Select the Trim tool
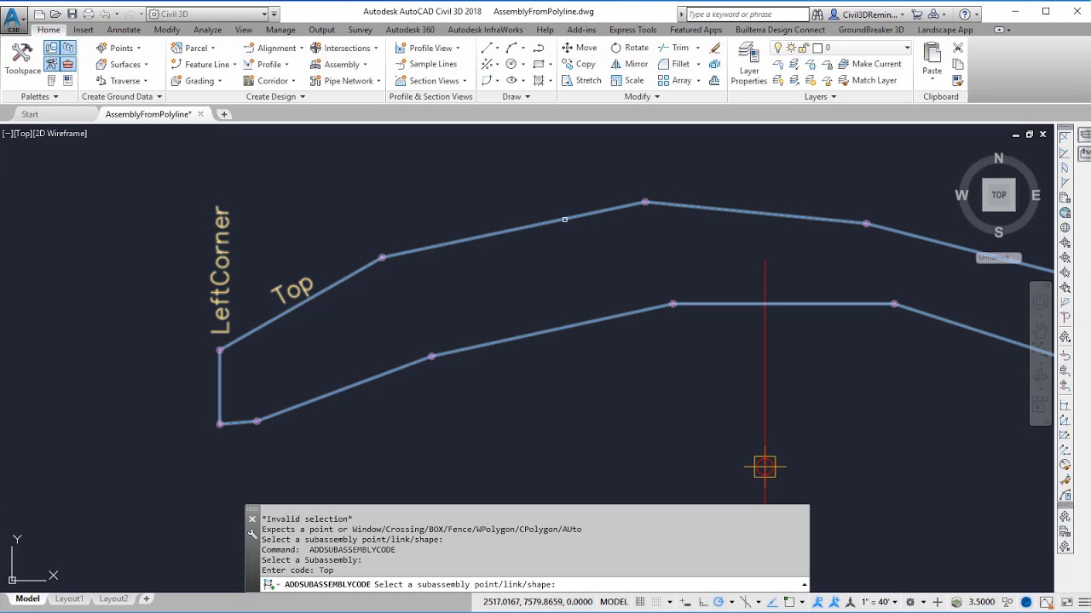The width and height of the screenshot is (1091, 613). (x=673, y=48)
